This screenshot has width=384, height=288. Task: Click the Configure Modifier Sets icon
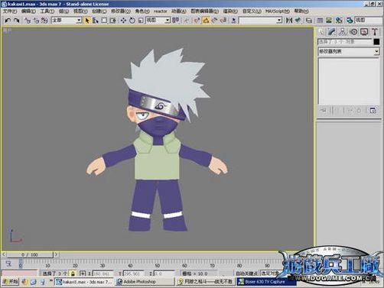click(x=373, y=111)
